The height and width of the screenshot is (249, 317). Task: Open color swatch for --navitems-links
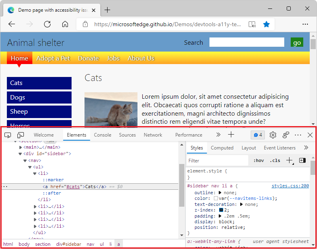tap(216, 198)
